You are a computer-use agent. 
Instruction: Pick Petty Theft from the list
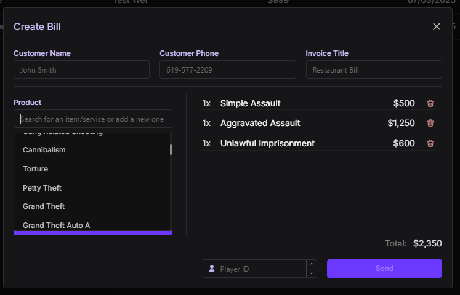42,188
